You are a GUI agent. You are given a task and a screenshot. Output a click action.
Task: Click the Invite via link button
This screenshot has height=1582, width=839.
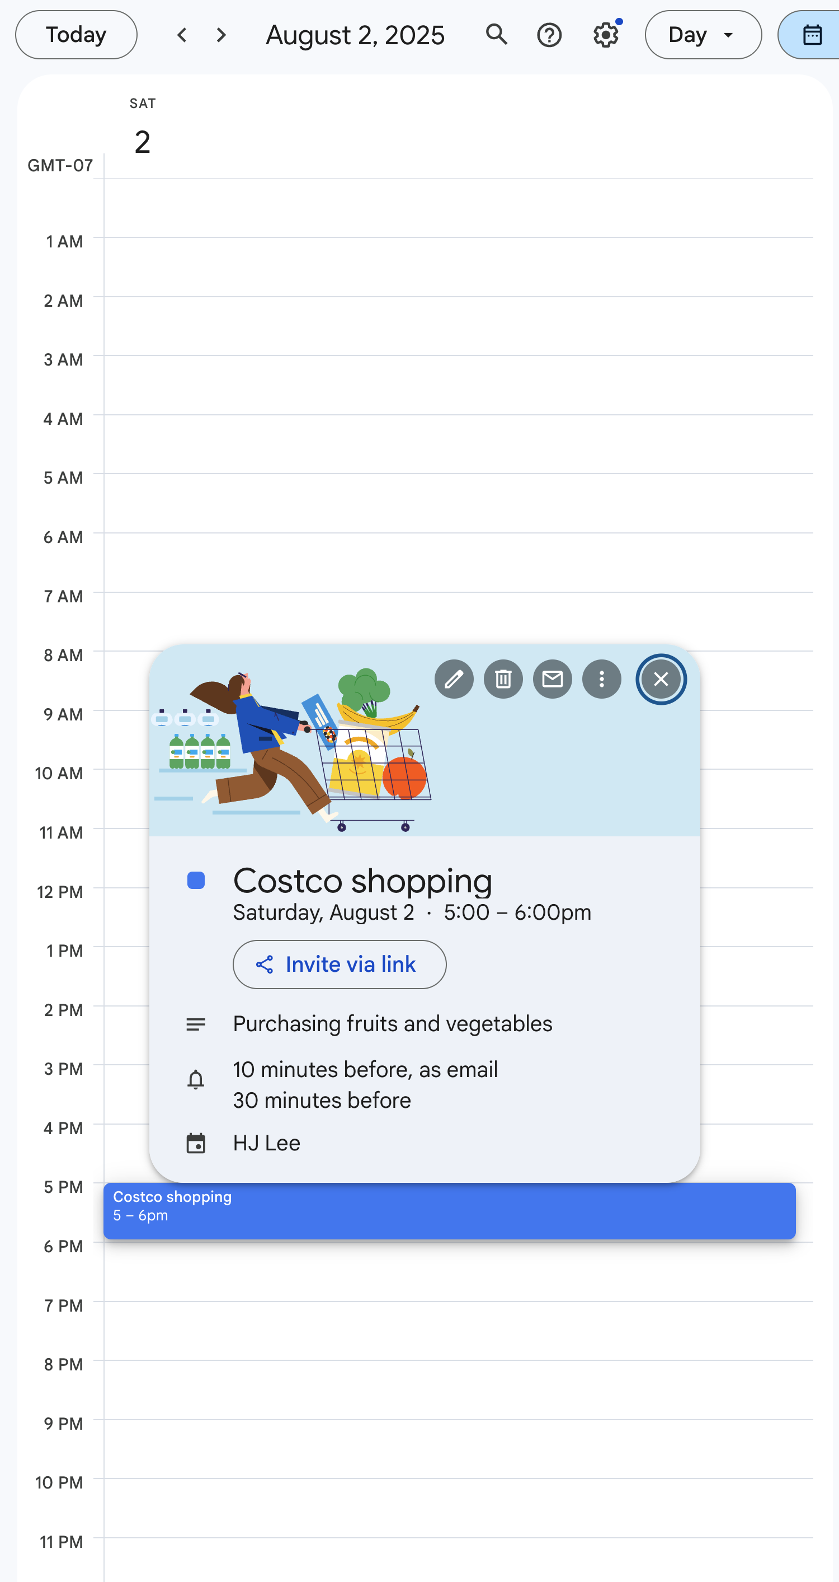tap(339, 964)
